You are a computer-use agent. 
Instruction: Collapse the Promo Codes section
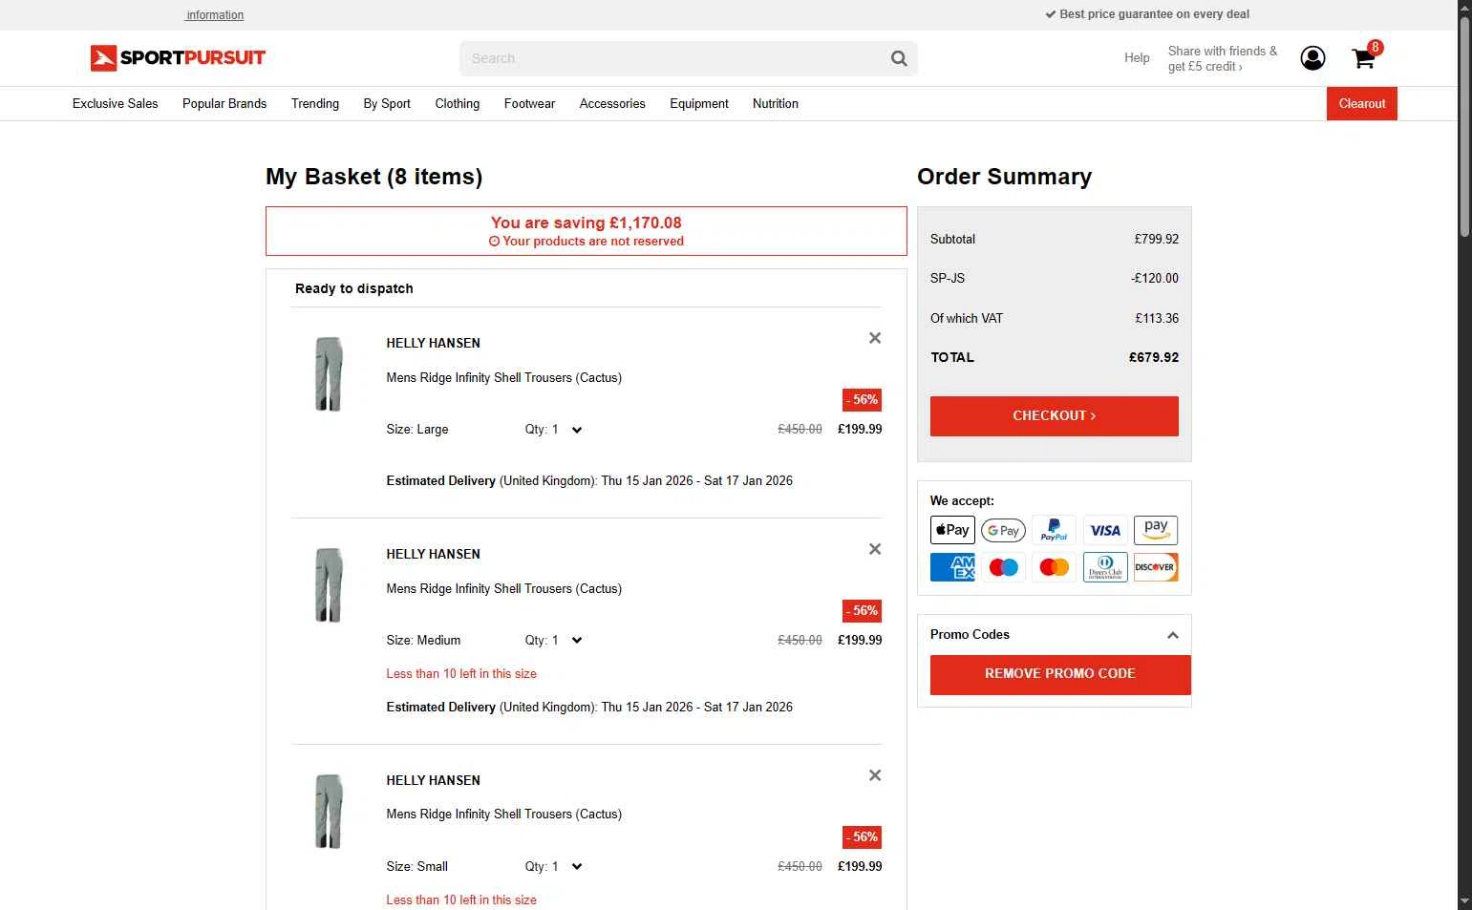[x=1173, y=635]
